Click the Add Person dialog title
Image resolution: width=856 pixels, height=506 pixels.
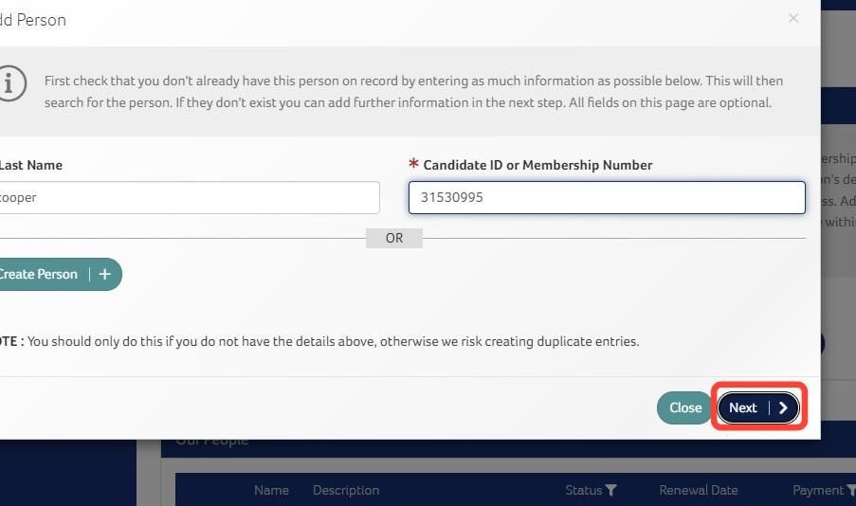[x=33, y=20]
